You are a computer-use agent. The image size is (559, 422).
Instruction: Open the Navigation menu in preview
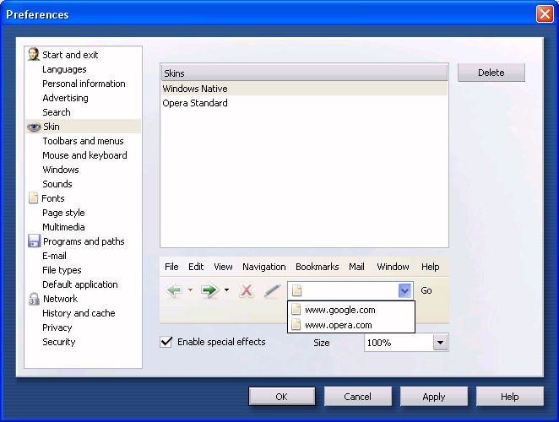pyautogui.click(x=263, y=267)
